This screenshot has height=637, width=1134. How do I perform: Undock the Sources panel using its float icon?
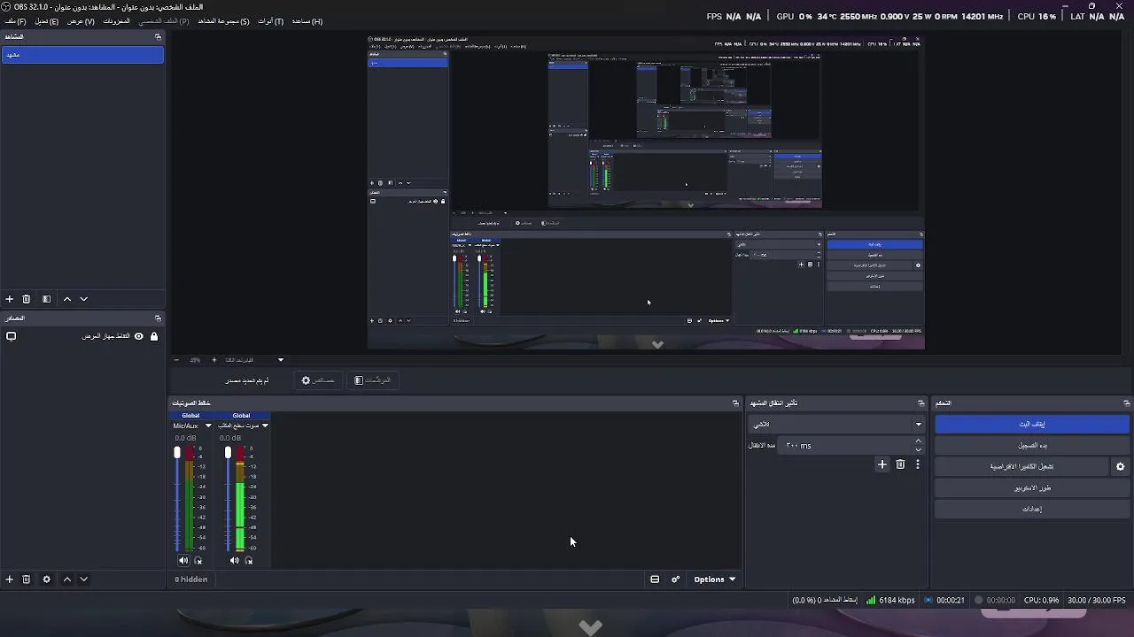tap(158, 318)
